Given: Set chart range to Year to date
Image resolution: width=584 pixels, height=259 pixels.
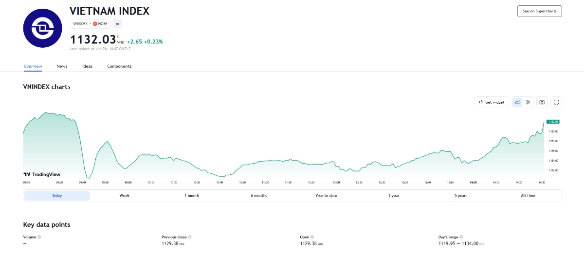Looking at the screenshot, I should [326, 196].
